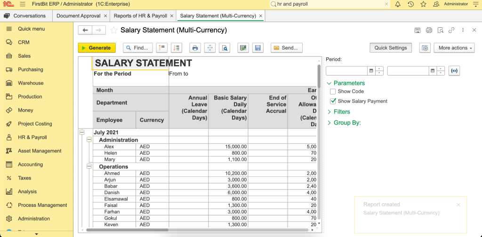482x237 pixels.
Task: Click the second Period date input
Action: point(408,71)
